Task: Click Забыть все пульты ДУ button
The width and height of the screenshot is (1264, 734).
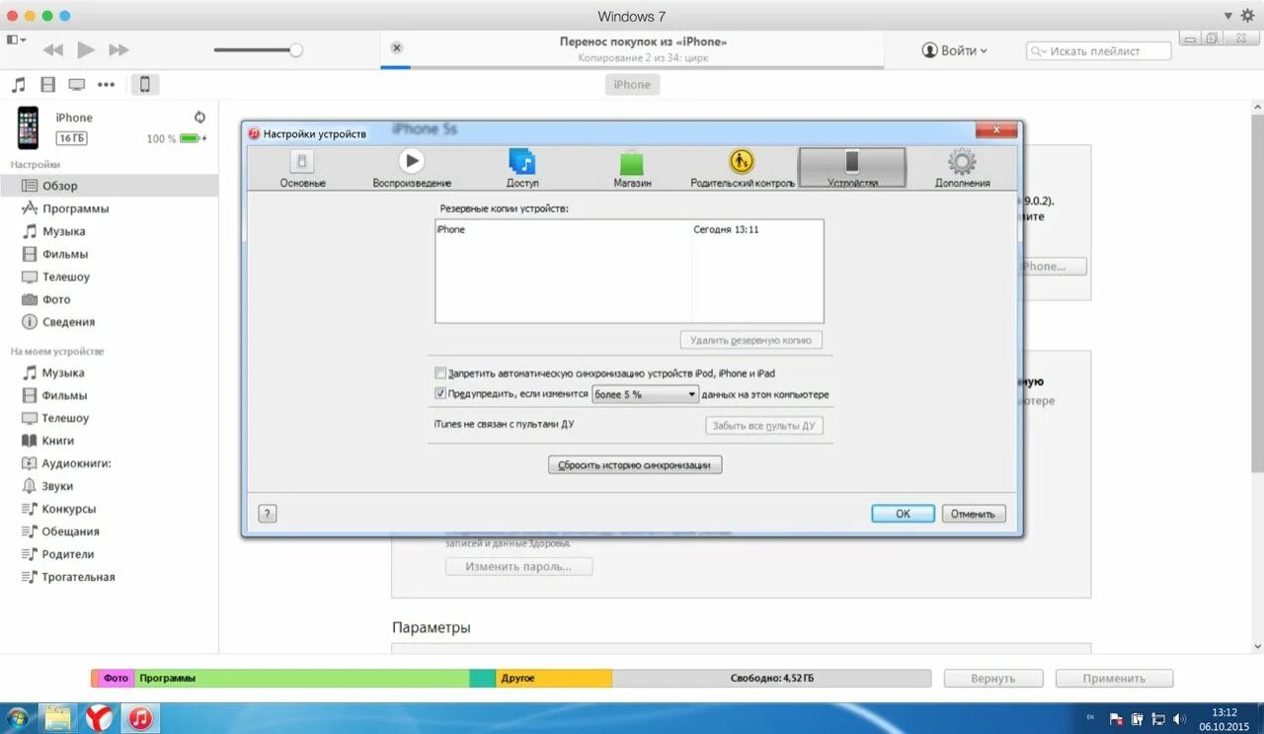Action: [x=764, y=426]
